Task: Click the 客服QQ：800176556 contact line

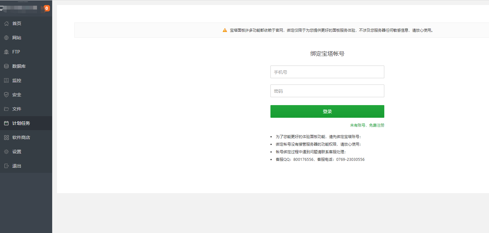Action: 320,160
